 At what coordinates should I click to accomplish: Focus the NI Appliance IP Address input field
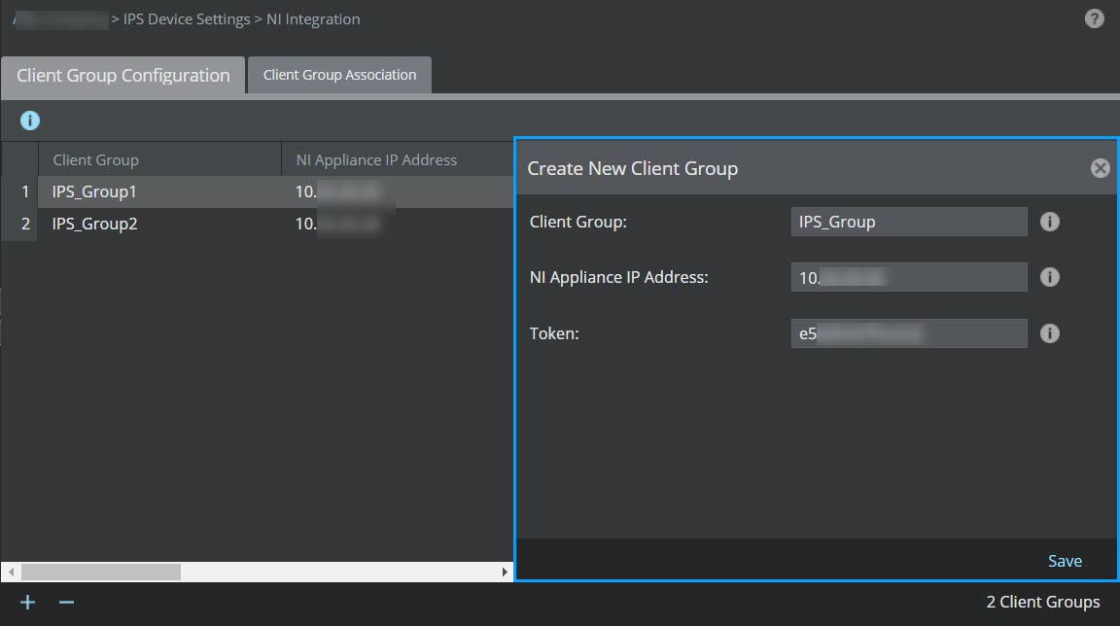909,277
